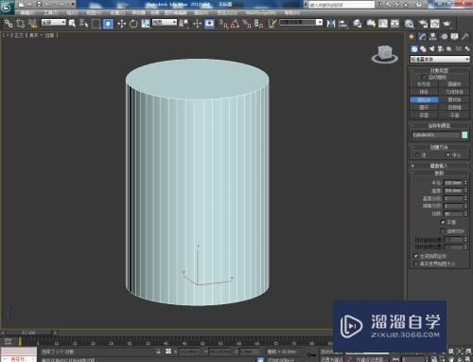Click the 3ds Max application button
This screenshot has height=362, width=473.
pyautogui.click(x=7, y=7)
